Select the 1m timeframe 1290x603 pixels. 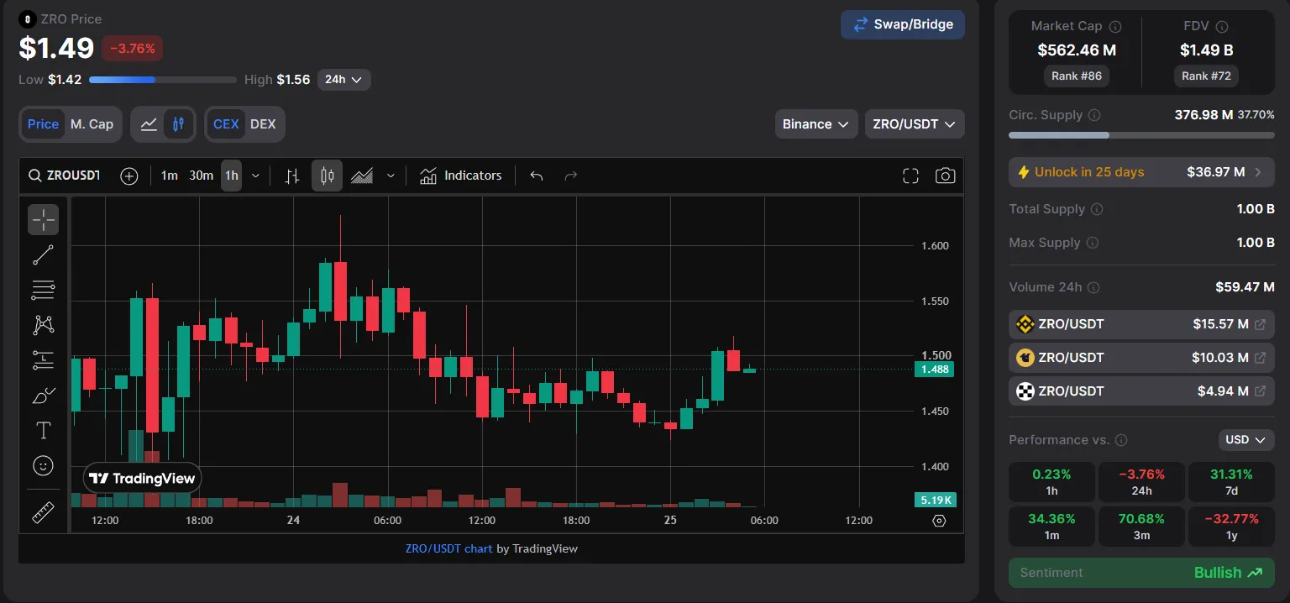[x=170, y=176]
